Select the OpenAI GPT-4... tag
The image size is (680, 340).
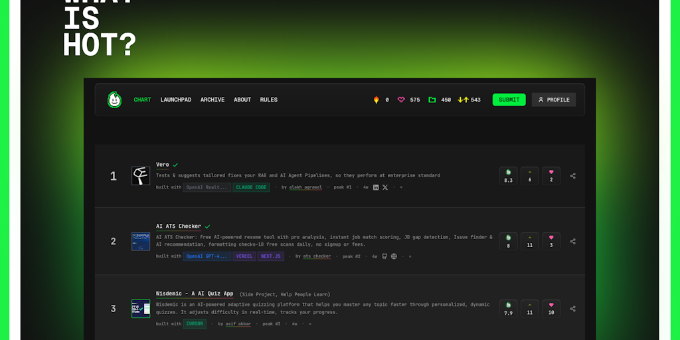pyautogui.click(x=207, y=256)
